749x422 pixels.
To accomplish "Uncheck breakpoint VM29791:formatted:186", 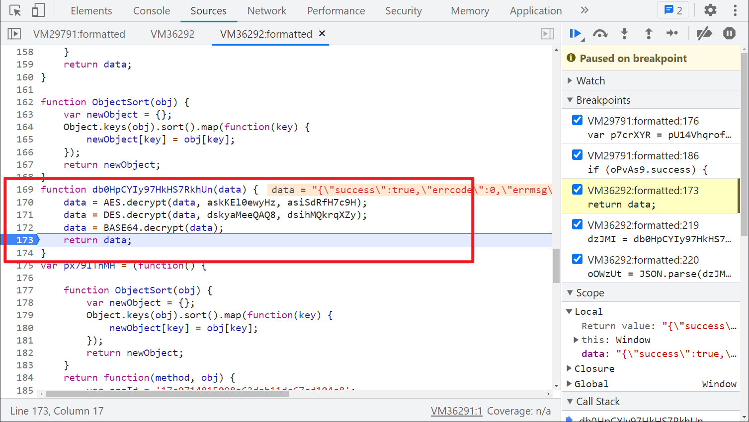I will [577, 155].
